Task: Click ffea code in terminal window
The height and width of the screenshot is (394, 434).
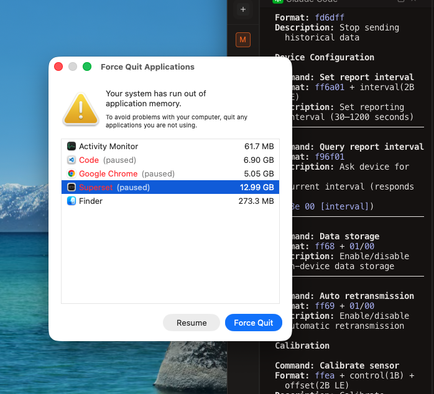Action: [325, 375]
